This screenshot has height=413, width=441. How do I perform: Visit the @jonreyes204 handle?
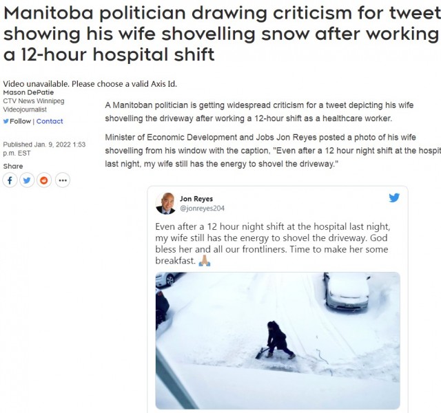pyautogui.click(x=202, y=208)
